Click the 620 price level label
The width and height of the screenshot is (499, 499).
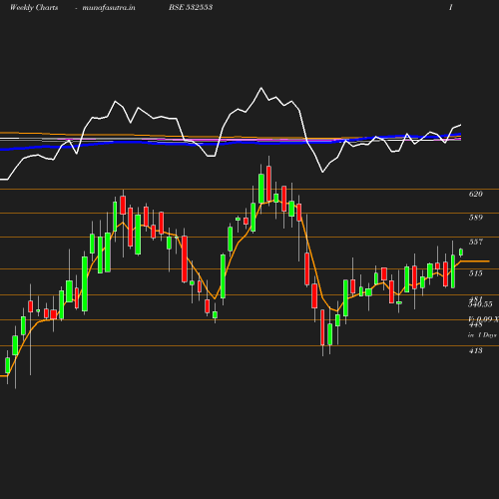click(476, 194)
